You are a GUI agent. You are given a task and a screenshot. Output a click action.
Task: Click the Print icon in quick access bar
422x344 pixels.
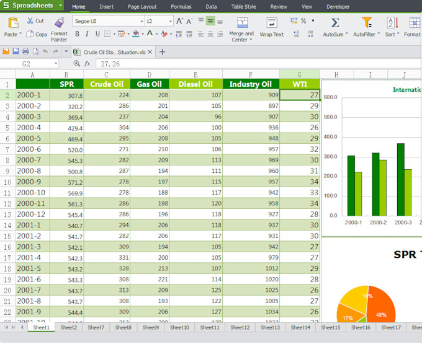point(25,51)
